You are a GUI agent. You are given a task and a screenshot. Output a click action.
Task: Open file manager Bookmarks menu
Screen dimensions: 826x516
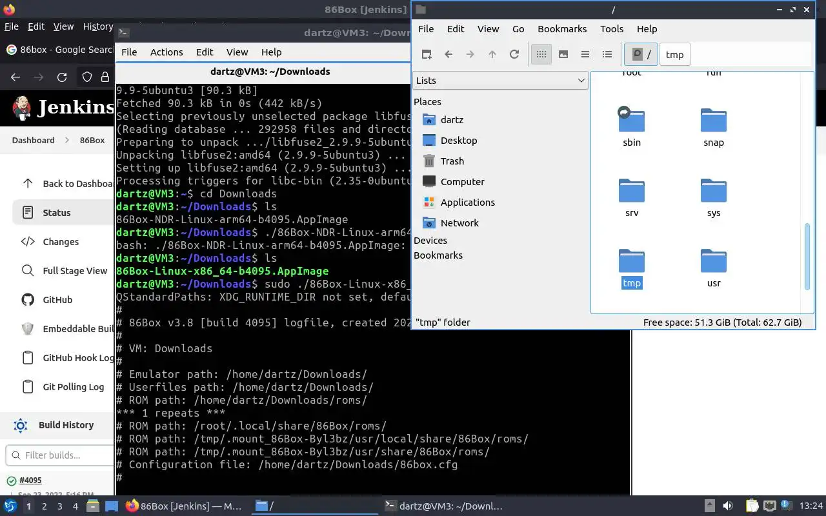562,28
